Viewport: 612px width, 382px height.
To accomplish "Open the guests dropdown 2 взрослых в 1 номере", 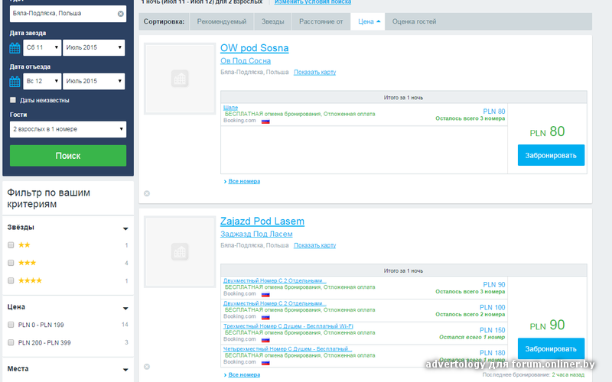I will click(x=68, y=129).
